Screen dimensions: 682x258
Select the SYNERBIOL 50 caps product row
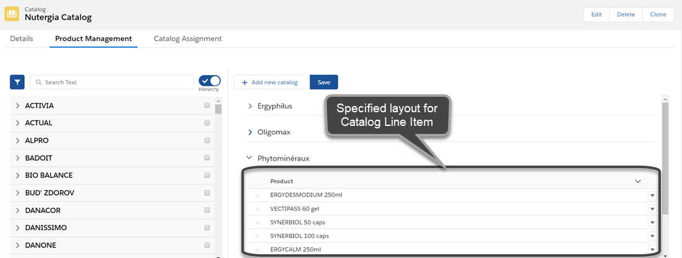452,223
